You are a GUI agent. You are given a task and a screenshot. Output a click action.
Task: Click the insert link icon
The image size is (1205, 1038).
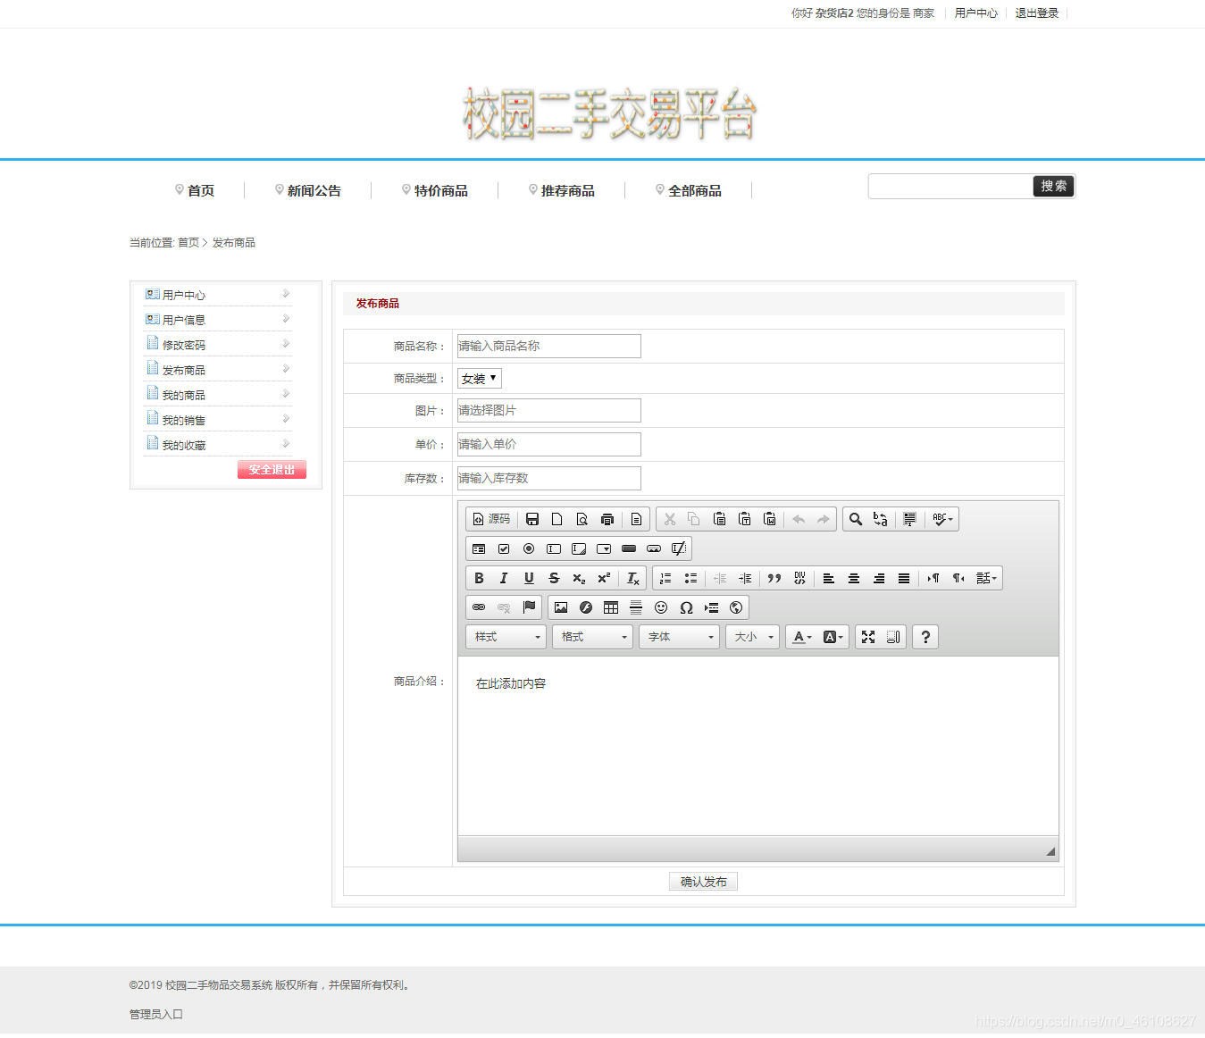point(479,607)
